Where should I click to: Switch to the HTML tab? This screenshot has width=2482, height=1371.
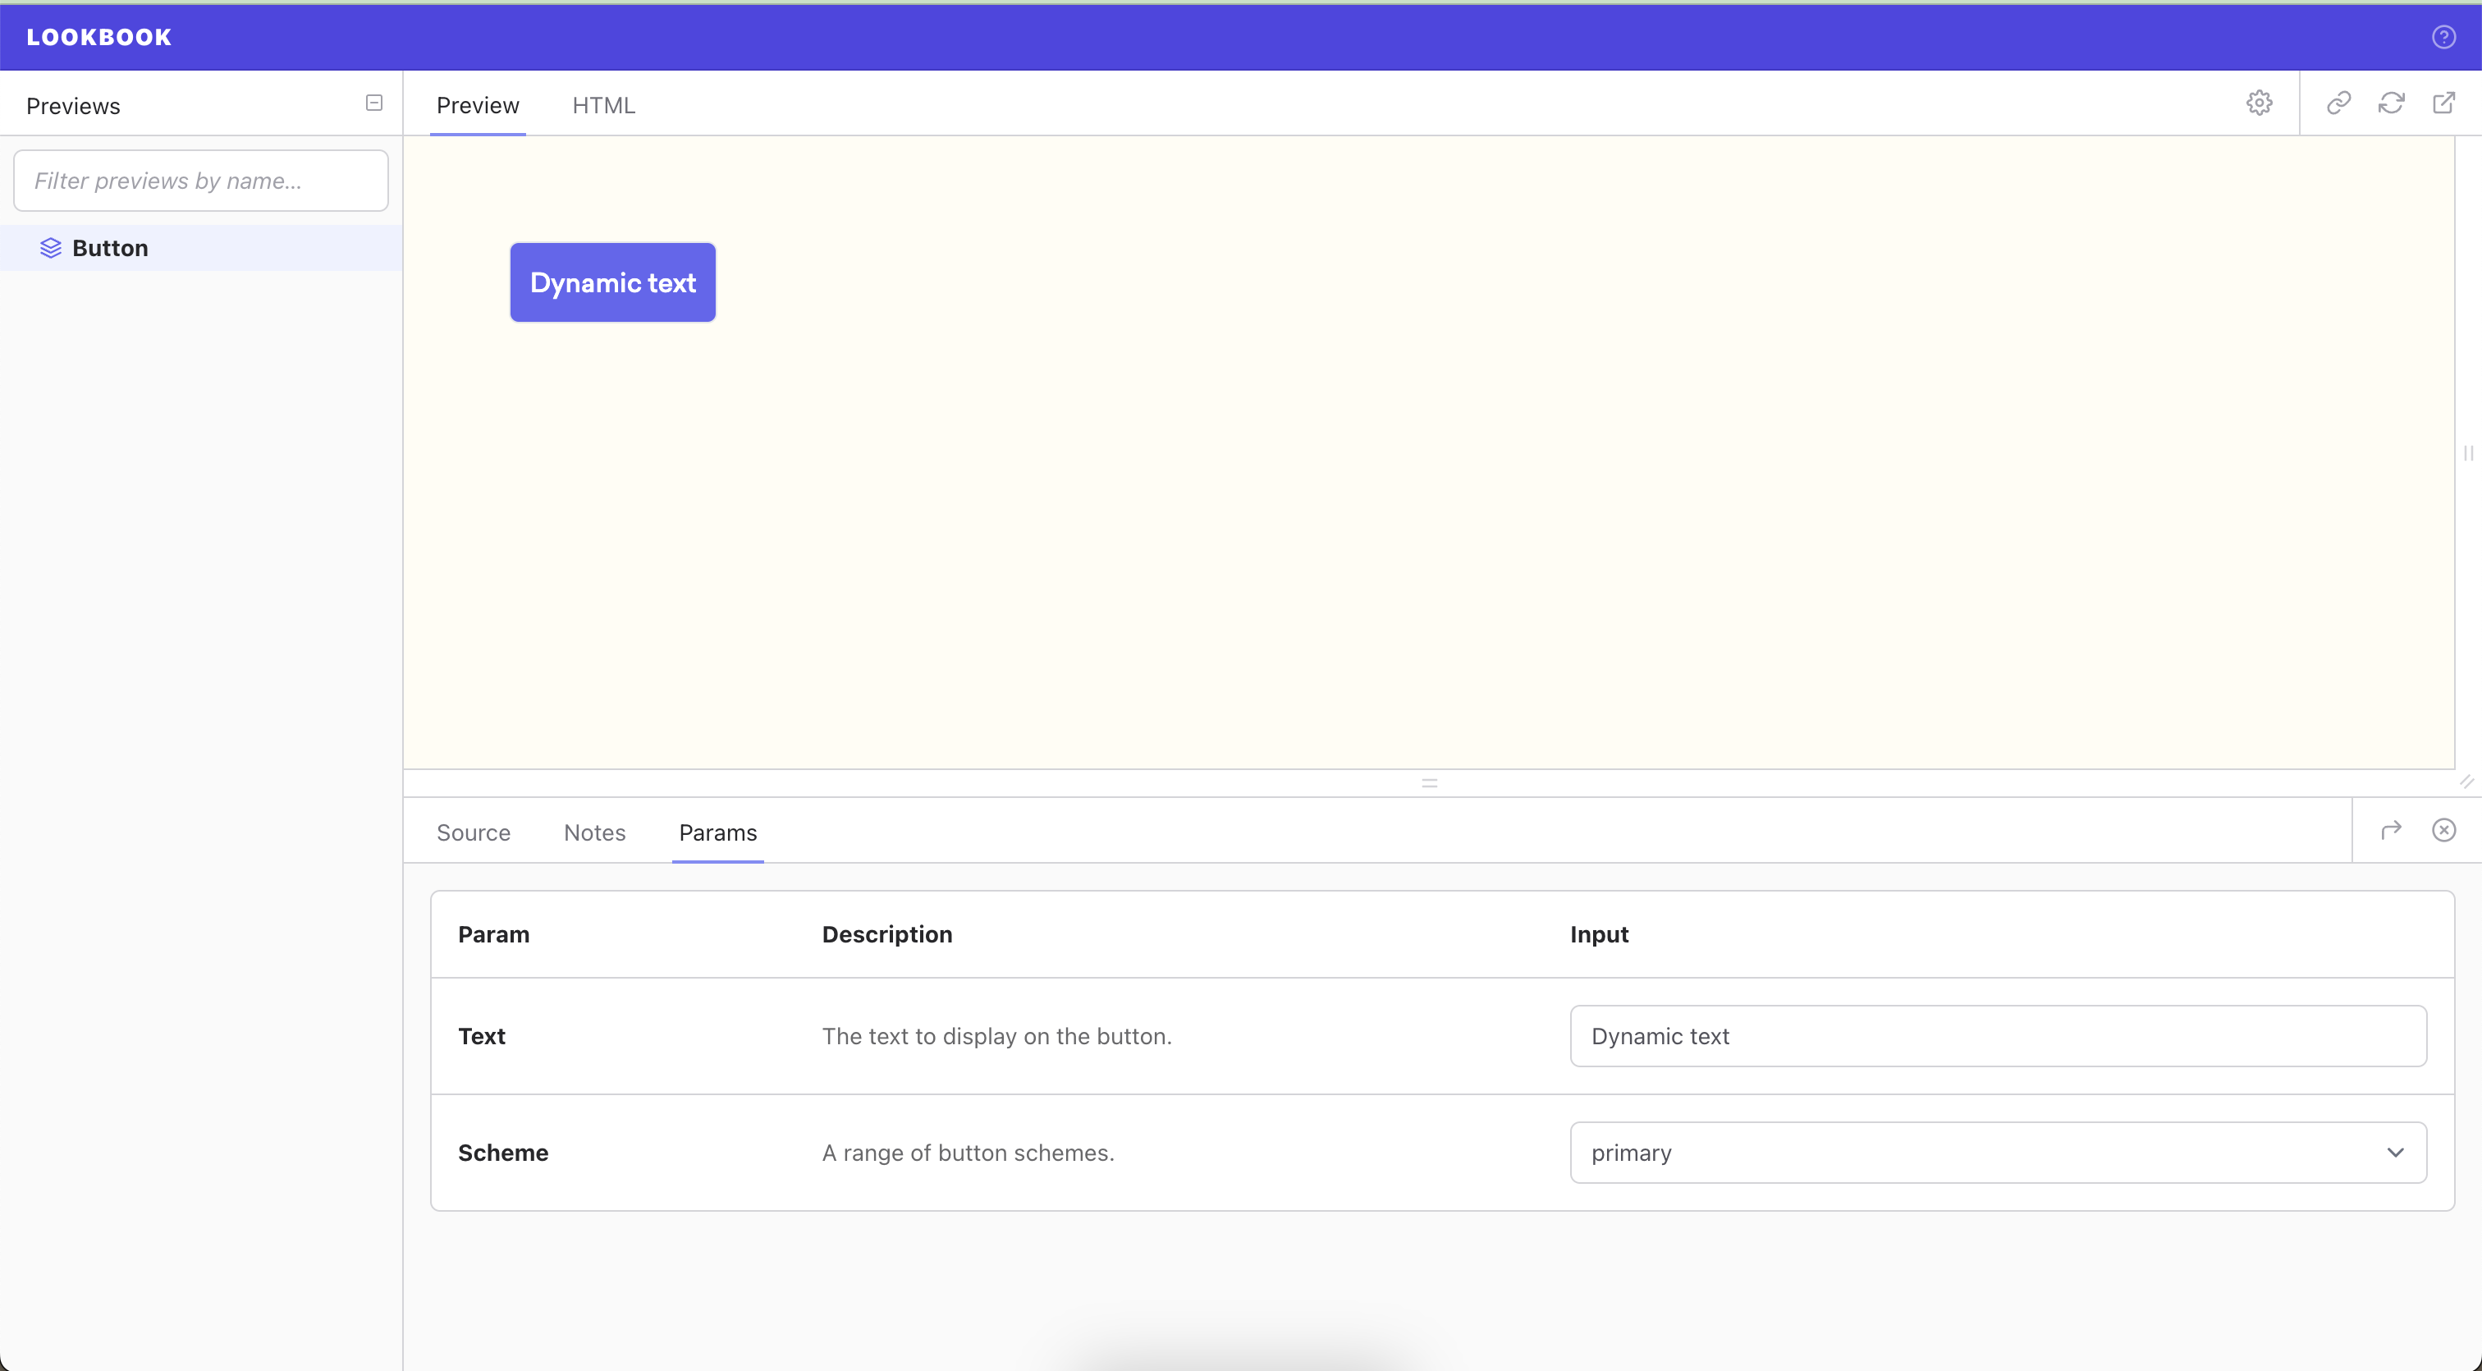pos(603,105)
